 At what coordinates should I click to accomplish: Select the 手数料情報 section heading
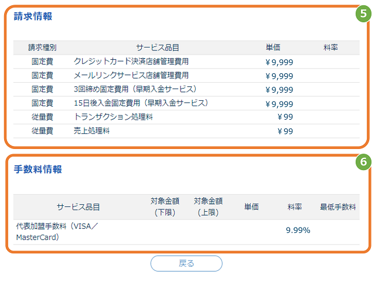(37, 169)
